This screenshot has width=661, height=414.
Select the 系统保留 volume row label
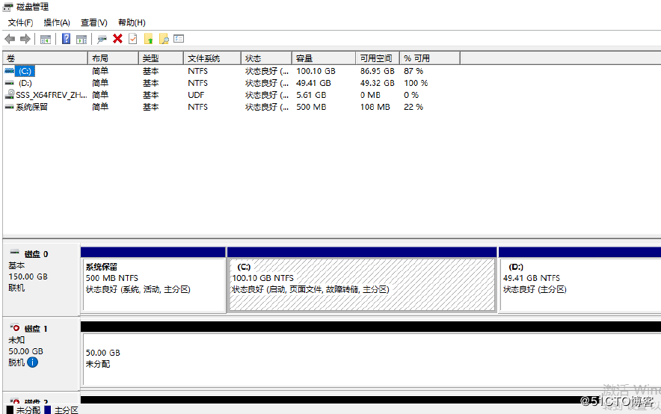click(31, 107)
